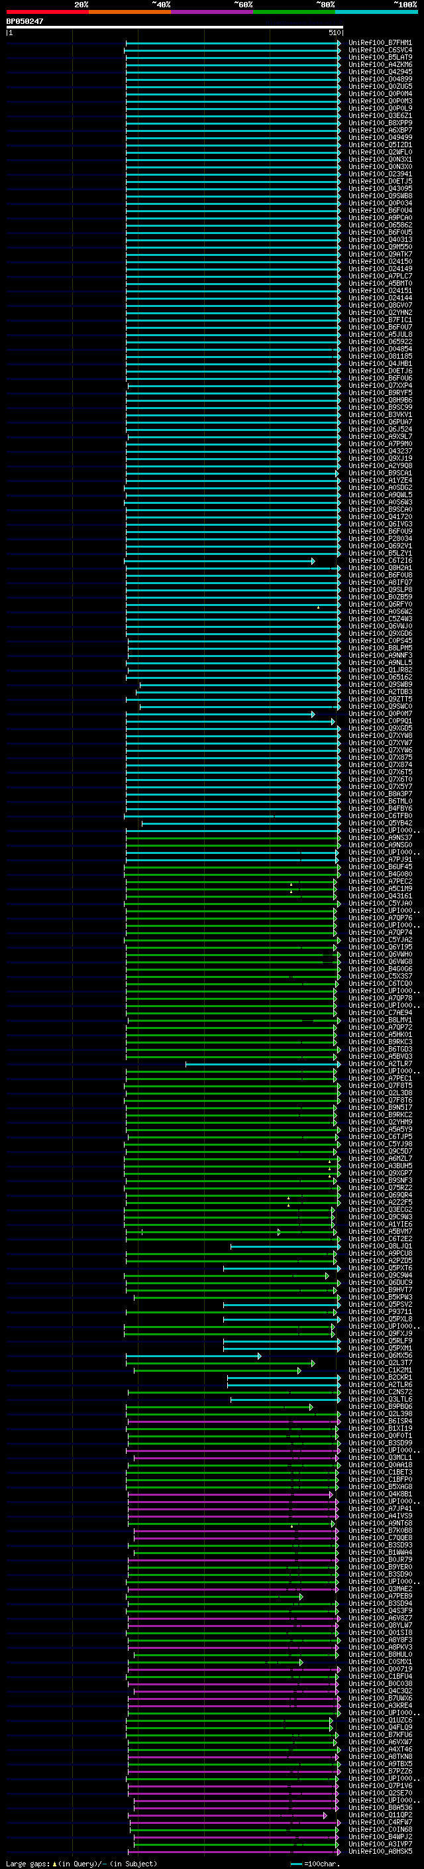Select hit label UniRef100_O65862

tap(380, 225)
